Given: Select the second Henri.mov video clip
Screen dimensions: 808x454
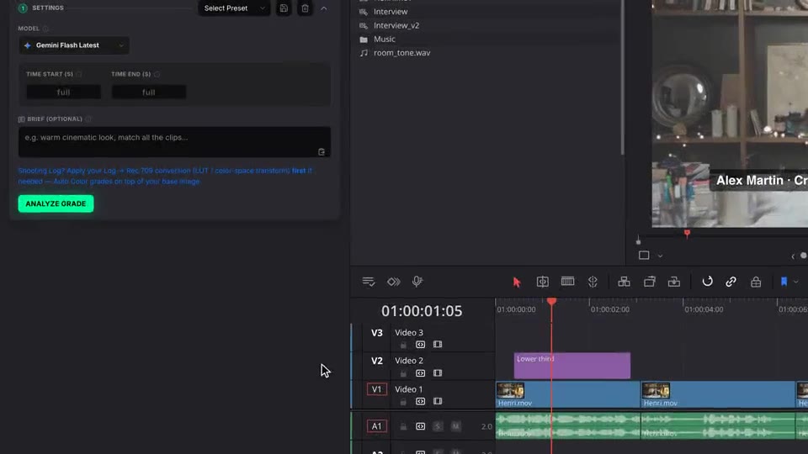Looking at the screenshot, I should 718,395.
